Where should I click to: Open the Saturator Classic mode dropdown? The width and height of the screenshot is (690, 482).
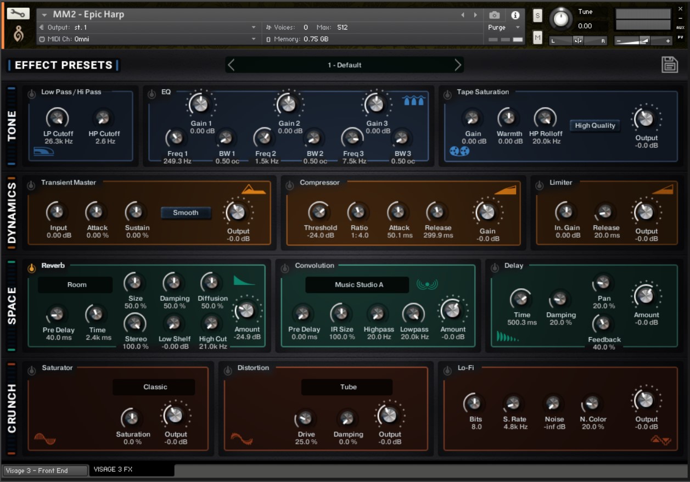click(x=154, y=387)
